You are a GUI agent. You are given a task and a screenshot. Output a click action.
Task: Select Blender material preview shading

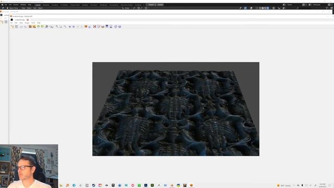tap(265, 8)
